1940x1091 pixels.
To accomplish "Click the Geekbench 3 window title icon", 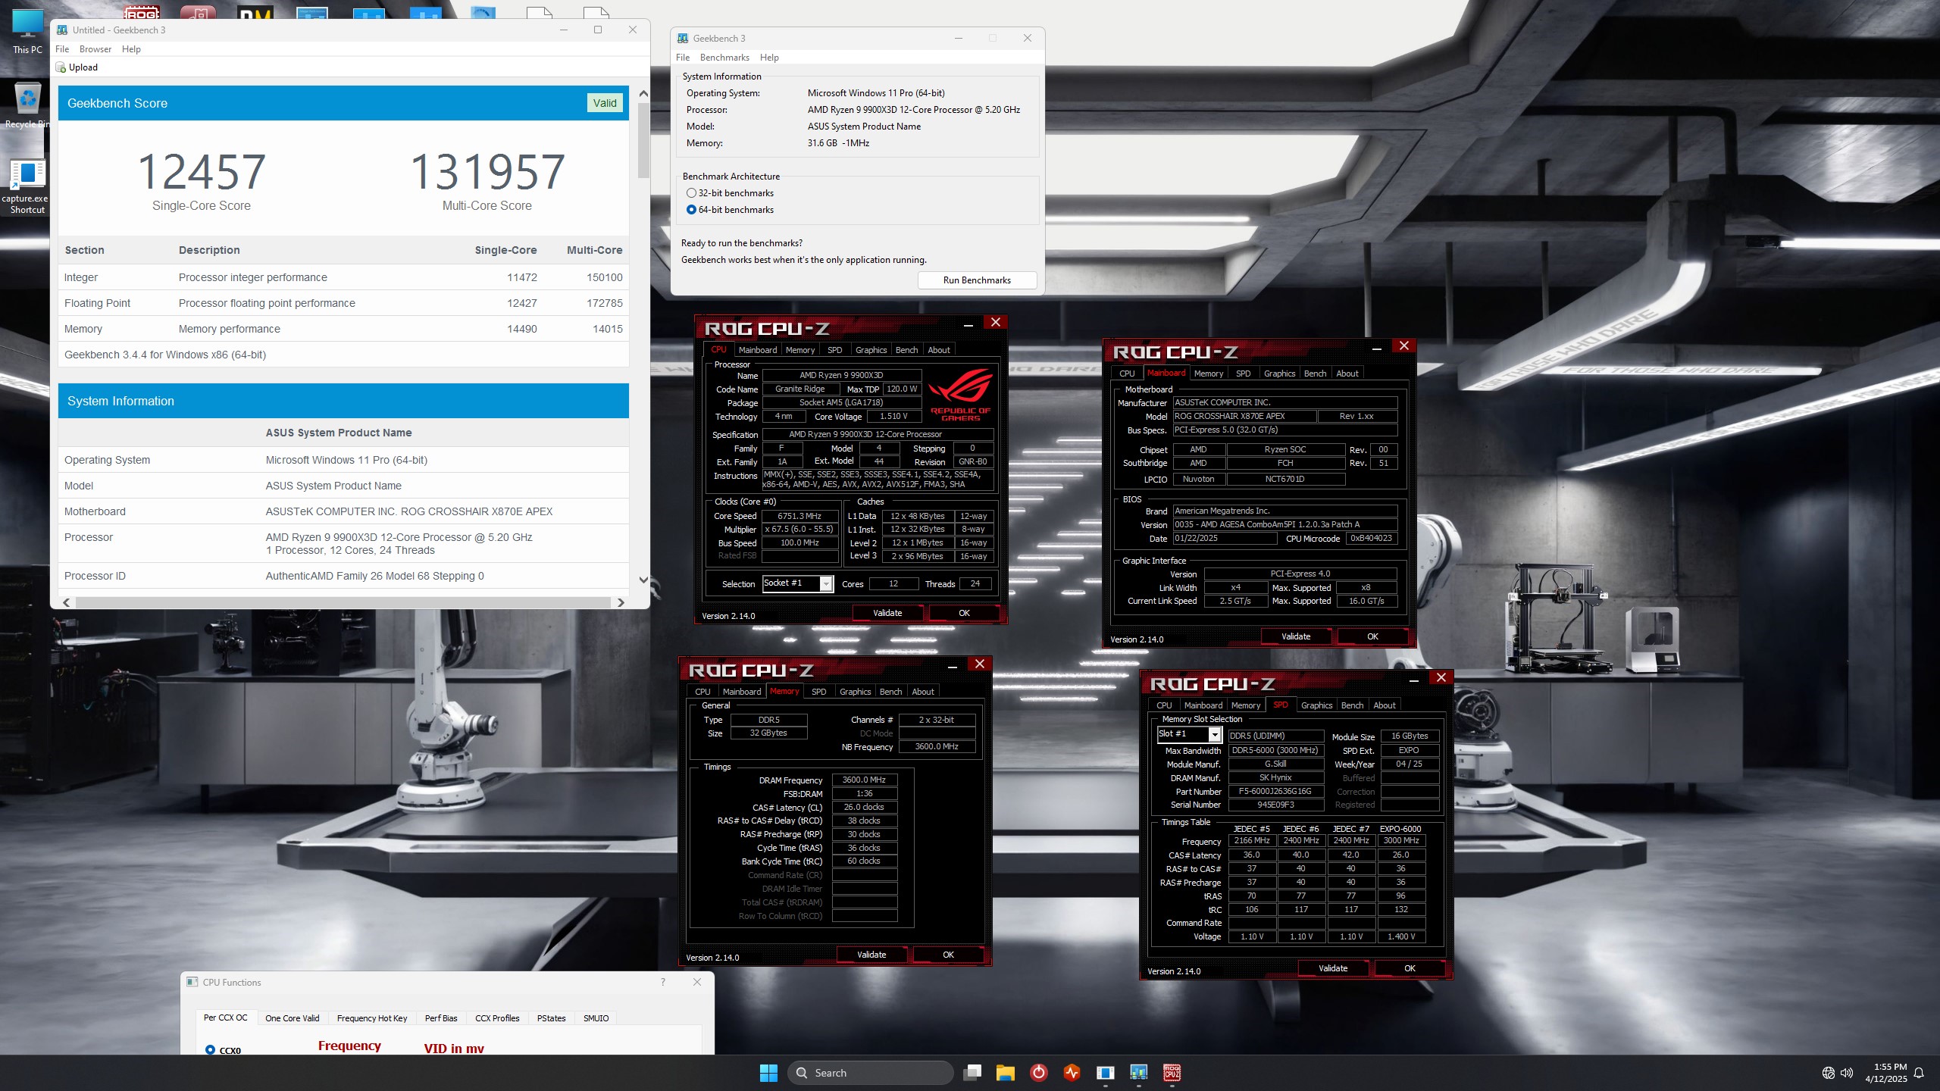I will click(x=683, y=39).
